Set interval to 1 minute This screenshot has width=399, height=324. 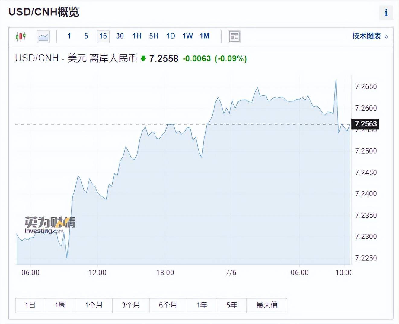pyautogui.click(x=69, y=36)
